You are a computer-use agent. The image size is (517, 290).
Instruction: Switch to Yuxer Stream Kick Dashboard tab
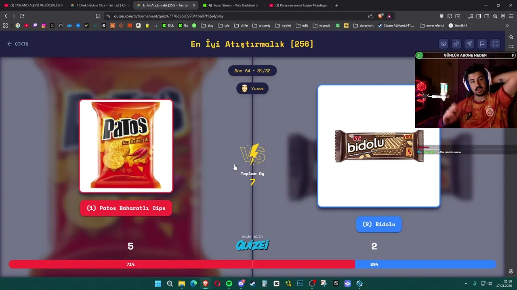point(232,5)
